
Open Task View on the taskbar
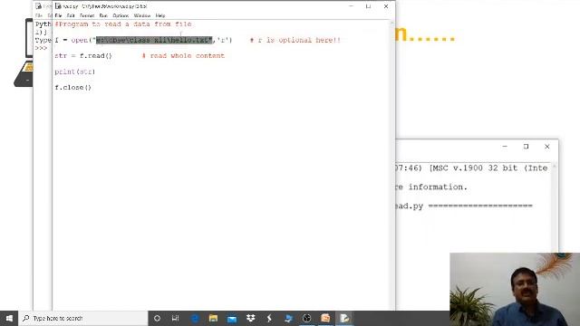pos(175,318)
